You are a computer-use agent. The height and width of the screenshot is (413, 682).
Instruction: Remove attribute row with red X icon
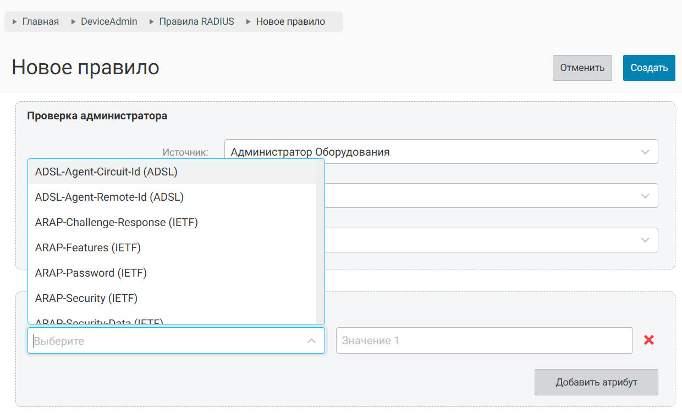click(649, 340)
